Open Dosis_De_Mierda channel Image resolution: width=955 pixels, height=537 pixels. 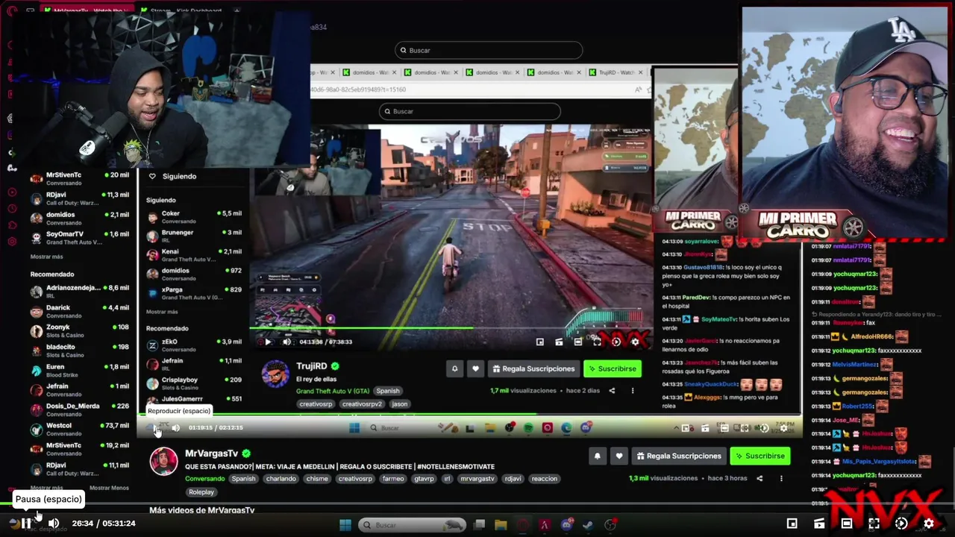point(80,409)
